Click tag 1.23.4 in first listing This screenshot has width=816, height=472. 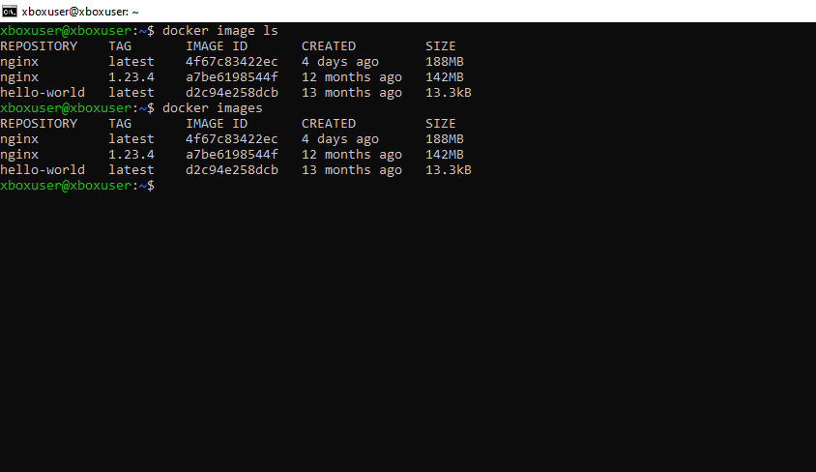click(x=131, y=76)
